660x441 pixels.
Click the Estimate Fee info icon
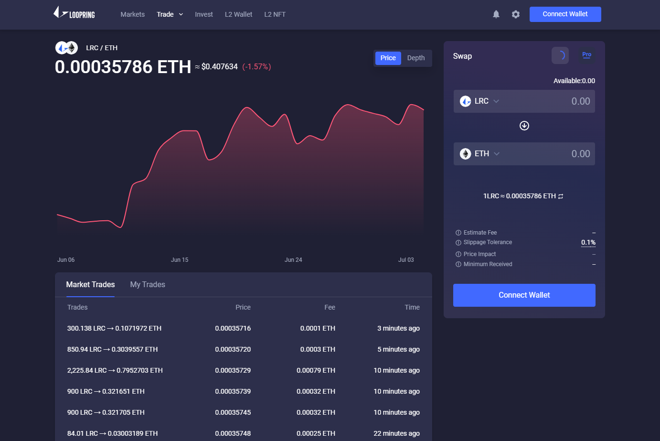458,233
